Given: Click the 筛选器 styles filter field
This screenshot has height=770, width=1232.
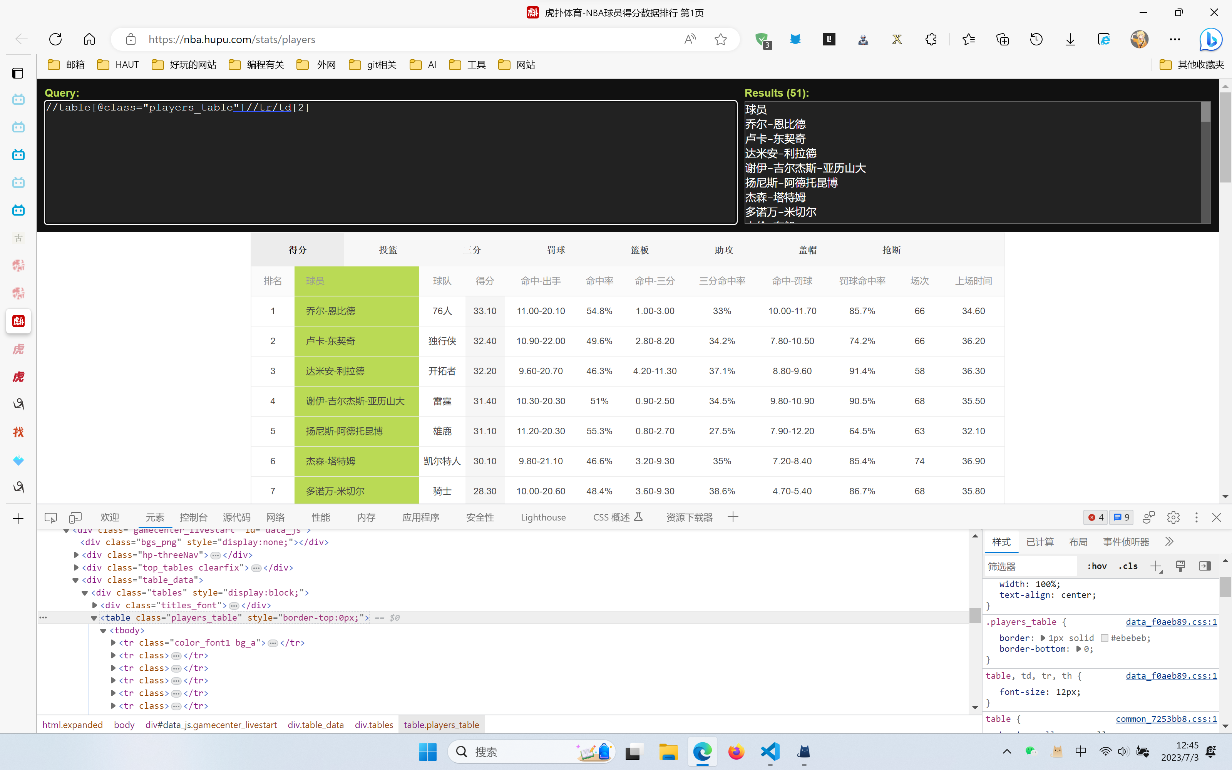Looking at the screenshot, I should (1029, 566).
